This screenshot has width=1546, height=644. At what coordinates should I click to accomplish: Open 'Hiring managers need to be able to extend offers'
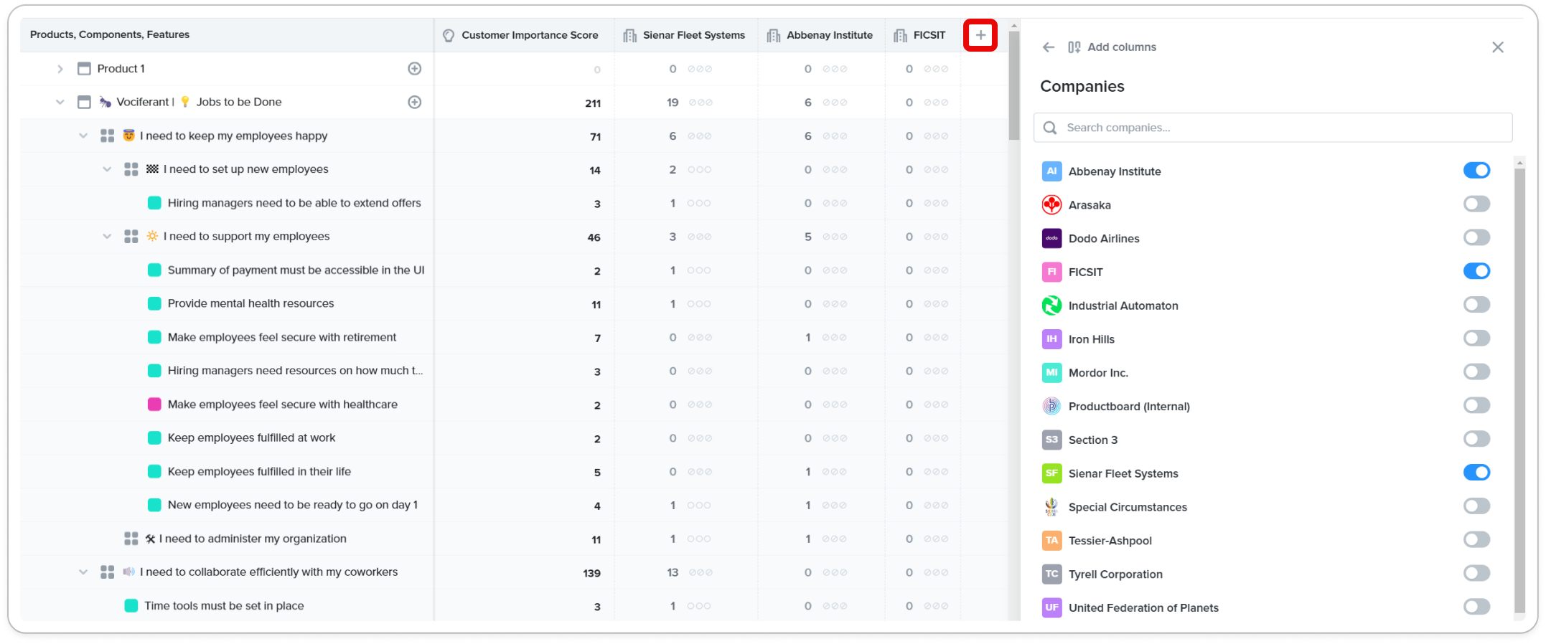point(294,203)
